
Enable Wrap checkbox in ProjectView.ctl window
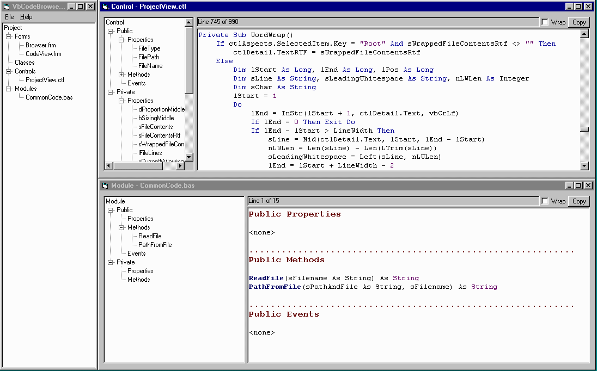545,22
